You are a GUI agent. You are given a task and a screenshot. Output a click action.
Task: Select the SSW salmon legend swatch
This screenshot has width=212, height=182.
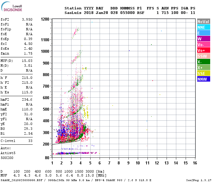point(204,56)
